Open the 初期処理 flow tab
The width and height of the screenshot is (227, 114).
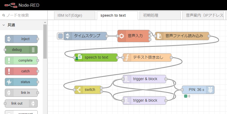click(160, 16)
